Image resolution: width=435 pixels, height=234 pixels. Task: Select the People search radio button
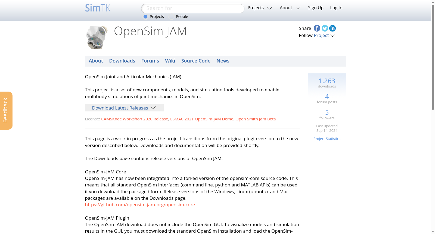pyautogui.click(x=171, y=17)
